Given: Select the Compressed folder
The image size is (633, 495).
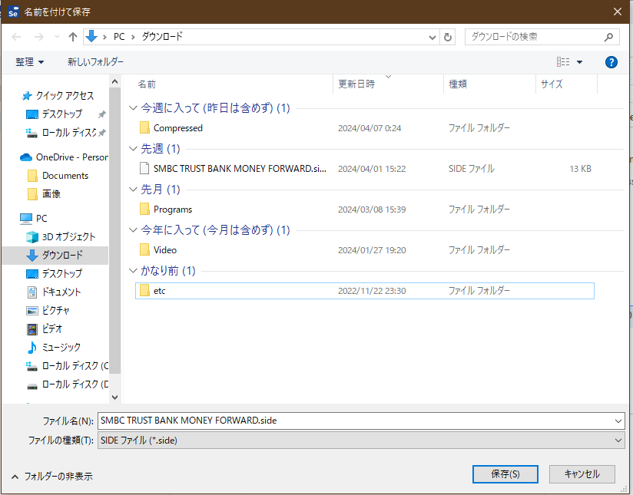Looking at the screenshot, I should tap(365, 128).
